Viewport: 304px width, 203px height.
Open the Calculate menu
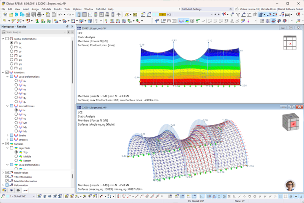coord(46,9)
